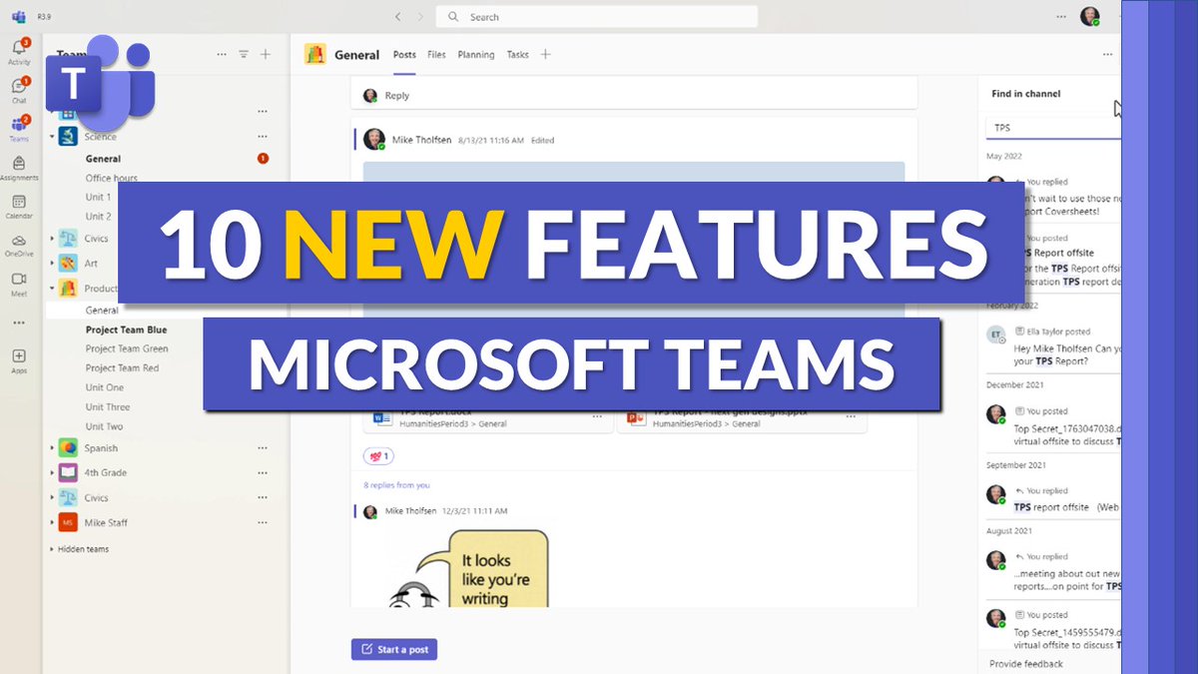Select the Teams icon in left rail
The image size is (1198, 674).
[x=19, y=129]
